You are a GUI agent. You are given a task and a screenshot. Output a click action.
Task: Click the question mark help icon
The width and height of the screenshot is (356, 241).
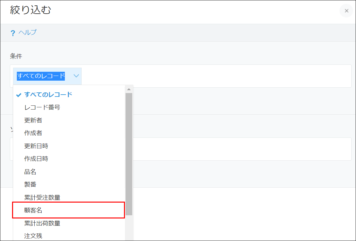pyautogui.click(x=13, y=33)
